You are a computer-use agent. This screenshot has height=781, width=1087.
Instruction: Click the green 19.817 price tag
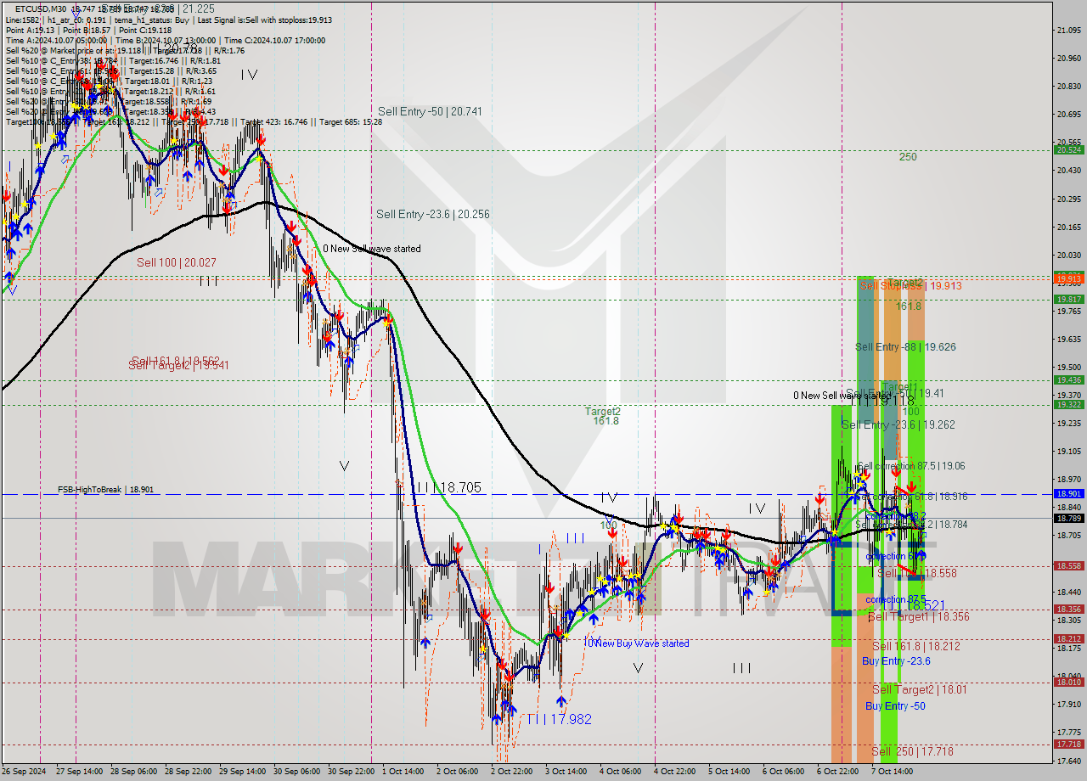click(x=1068, y=299)
